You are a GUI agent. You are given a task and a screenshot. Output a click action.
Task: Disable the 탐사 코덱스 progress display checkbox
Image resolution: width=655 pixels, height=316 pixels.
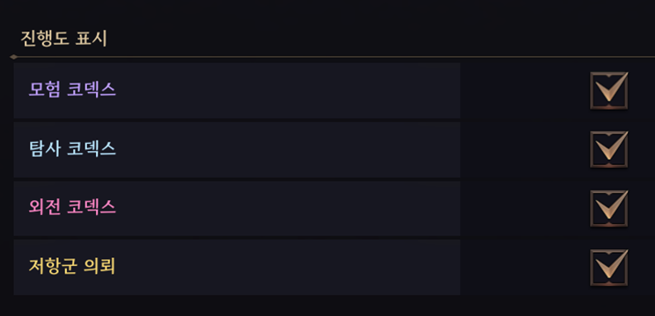[608, 150]
